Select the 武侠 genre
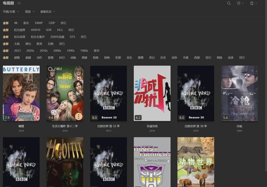 [231, 58]
